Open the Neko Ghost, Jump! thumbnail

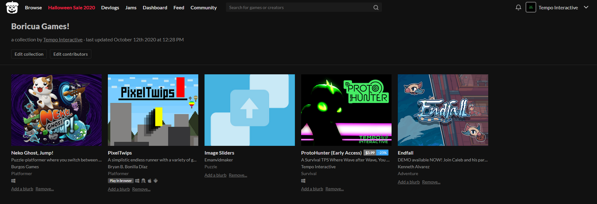(56, 110)
